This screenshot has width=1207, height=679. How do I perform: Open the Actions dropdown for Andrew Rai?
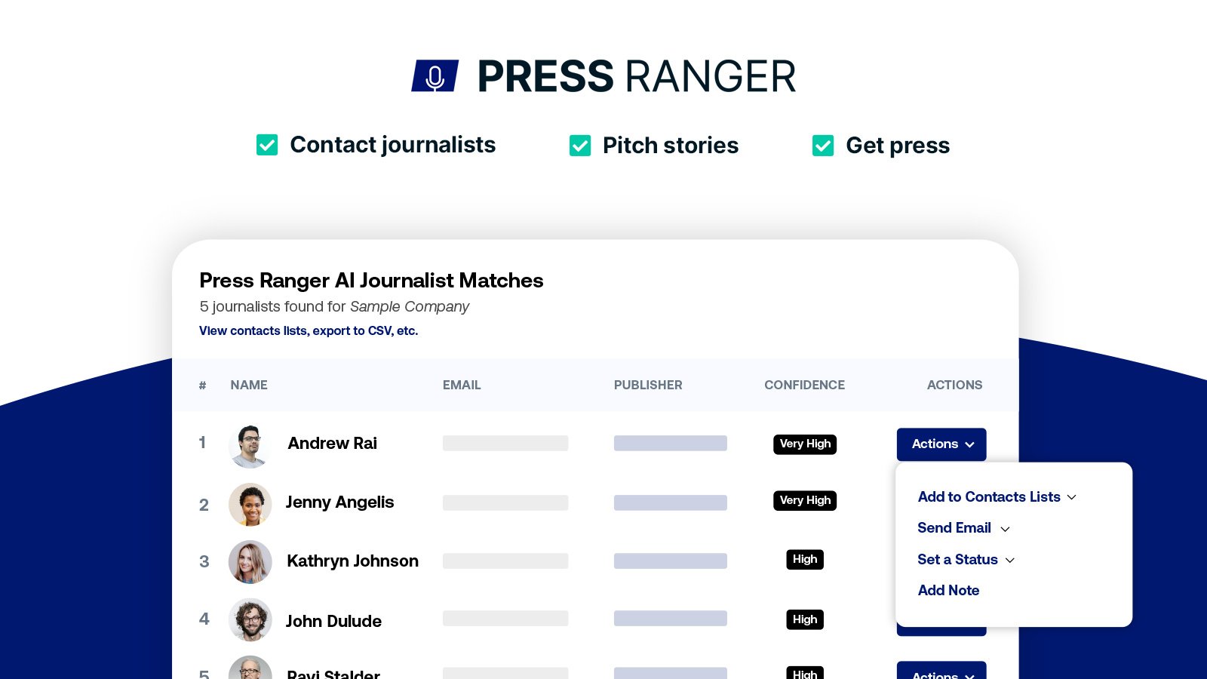click(x=941, y=444)
